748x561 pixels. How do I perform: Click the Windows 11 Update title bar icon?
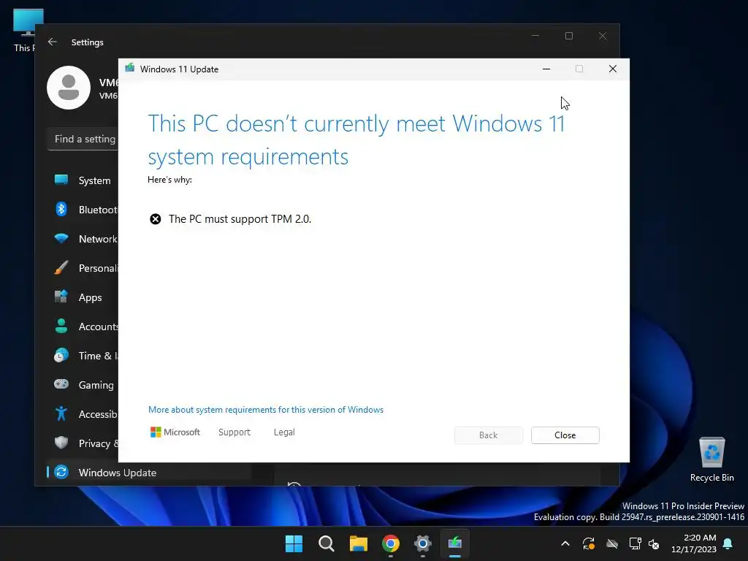pyautogui.click(x=130, y=69)
